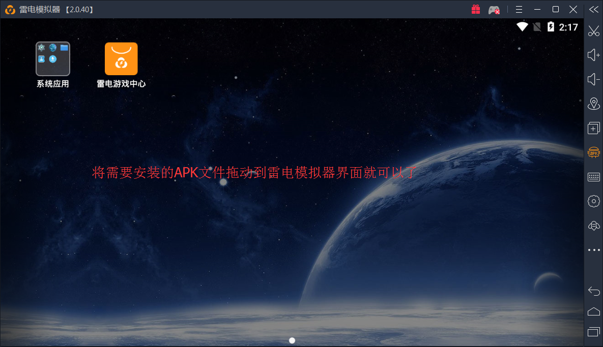Launch 雷电游戏中心 app
The height and width of the screenshot is (347, 603).
[x=121, y=59]
